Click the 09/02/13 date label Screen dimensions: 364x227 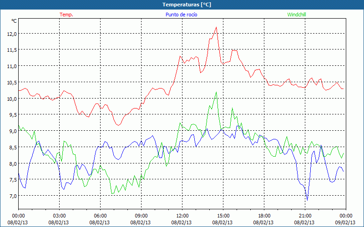point(345,222)
